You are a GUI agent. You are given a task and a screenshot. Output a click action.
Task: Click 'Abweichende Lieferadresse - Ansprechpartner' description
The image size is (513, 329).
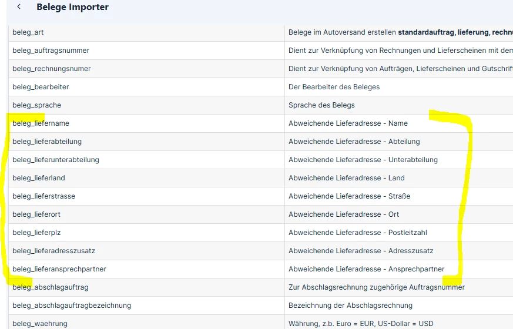[x=367, y=269]
